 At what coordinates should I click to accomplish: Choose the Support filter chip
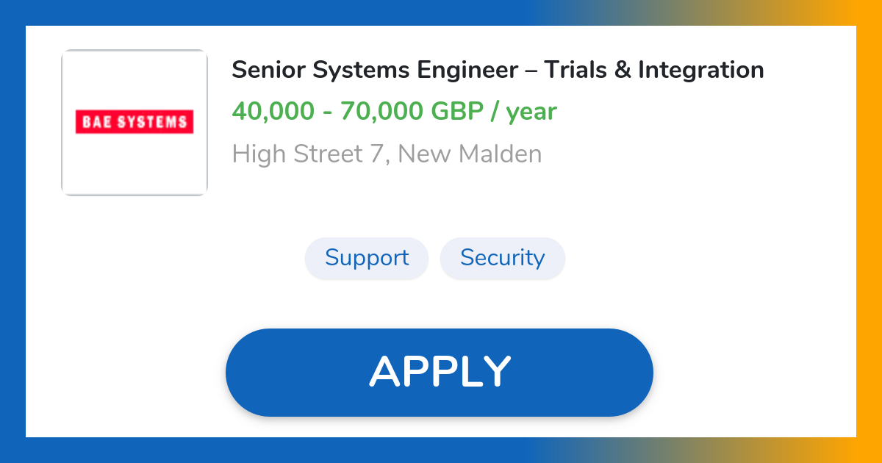pos(367,258)
